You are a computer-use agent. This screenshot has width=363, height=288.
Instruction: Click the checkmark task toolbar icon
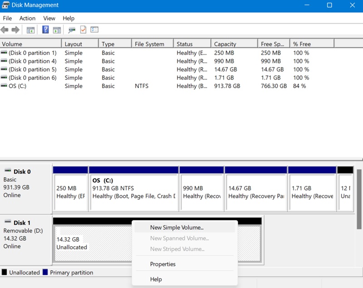click(82, 30)
